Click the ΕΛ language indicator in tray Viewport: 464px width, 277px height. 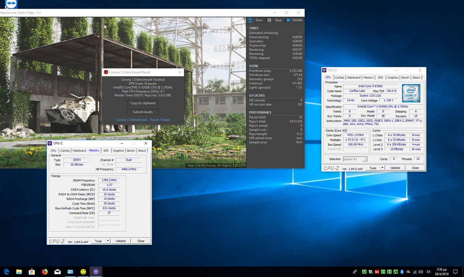[428, 272]
